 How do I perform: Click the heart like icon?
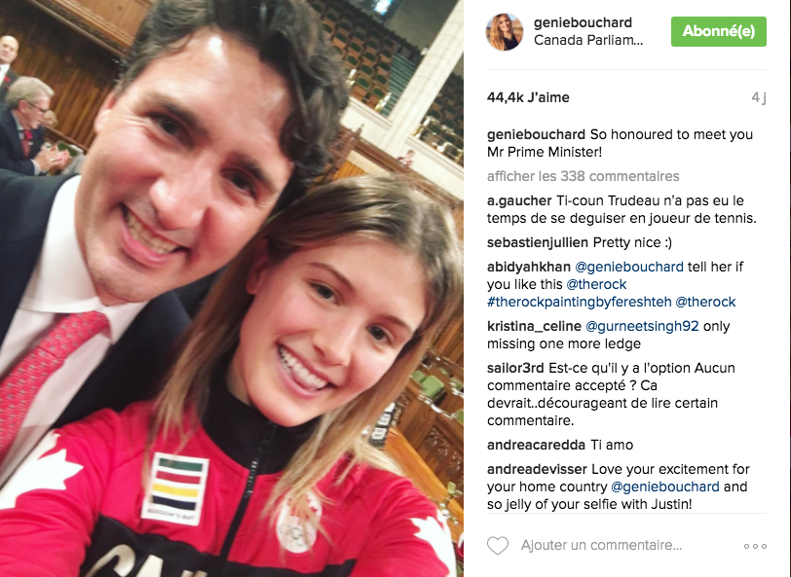(x=498, y=546)
